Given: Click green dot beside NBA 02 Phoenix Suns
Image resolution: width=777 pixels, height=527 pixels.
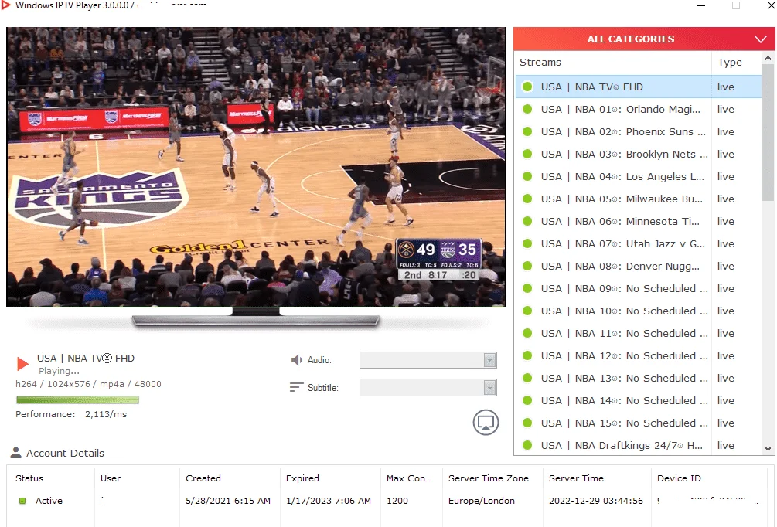Looking at the screenshot, I should (x=527, y=131).
